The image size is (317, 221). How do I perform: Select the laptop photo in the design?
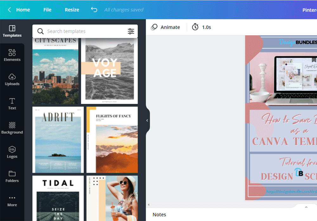pos(283,79)
